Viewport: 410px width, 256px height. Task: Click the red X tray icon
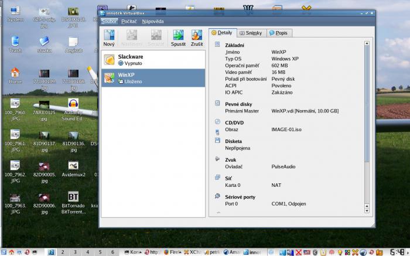click(298, 252)
